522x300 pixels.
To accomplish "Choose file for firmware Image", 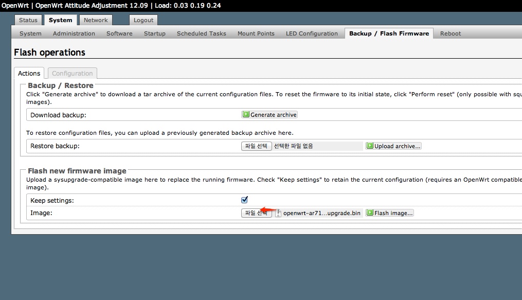I will point(256,213).
